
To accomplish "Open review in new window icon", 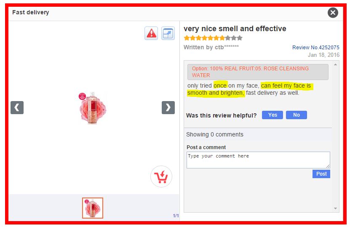I will coord(168,33).
